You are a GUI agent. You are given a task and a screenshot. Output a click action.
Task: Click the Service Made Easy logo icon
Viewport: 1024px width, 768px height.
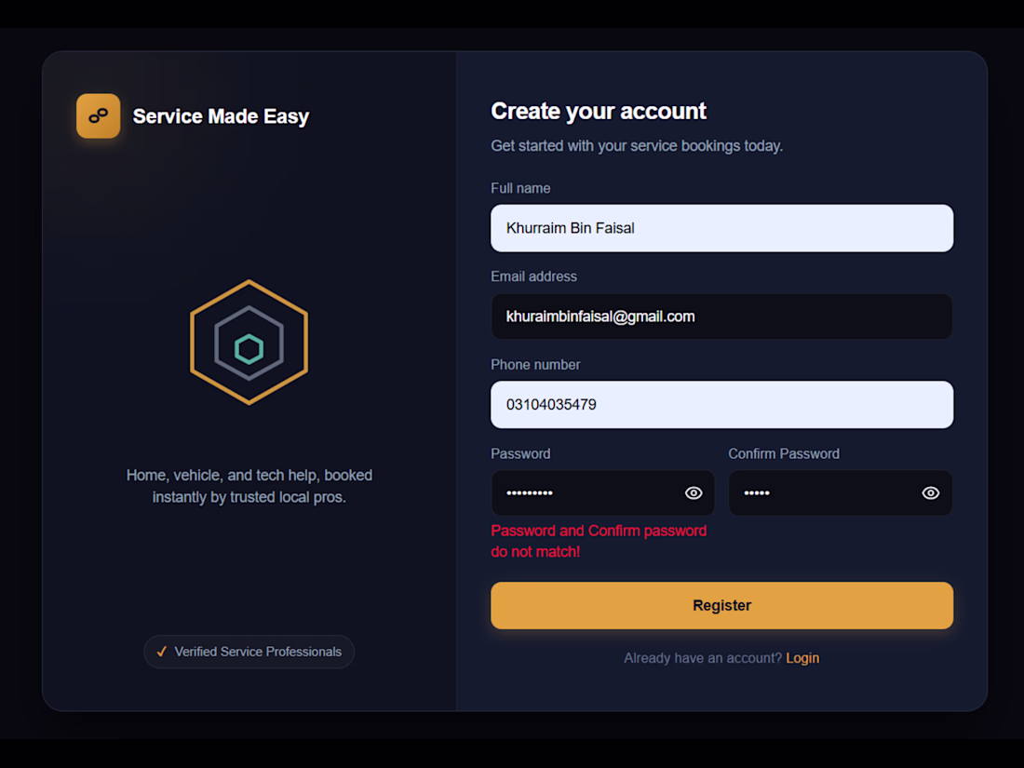(98, 115)
